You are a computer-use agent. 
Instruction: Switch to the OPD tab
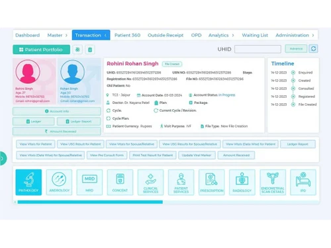196,35
